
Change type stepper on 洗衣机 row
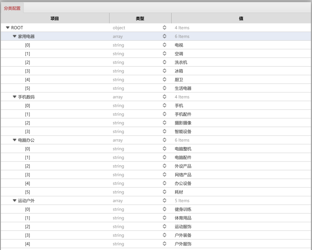tap(164, 62)
